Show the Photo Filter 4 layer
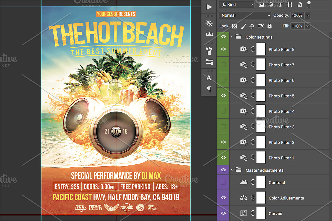Viewport: 332px width, 221px height. pyautogui.click(x=223, y=111)
